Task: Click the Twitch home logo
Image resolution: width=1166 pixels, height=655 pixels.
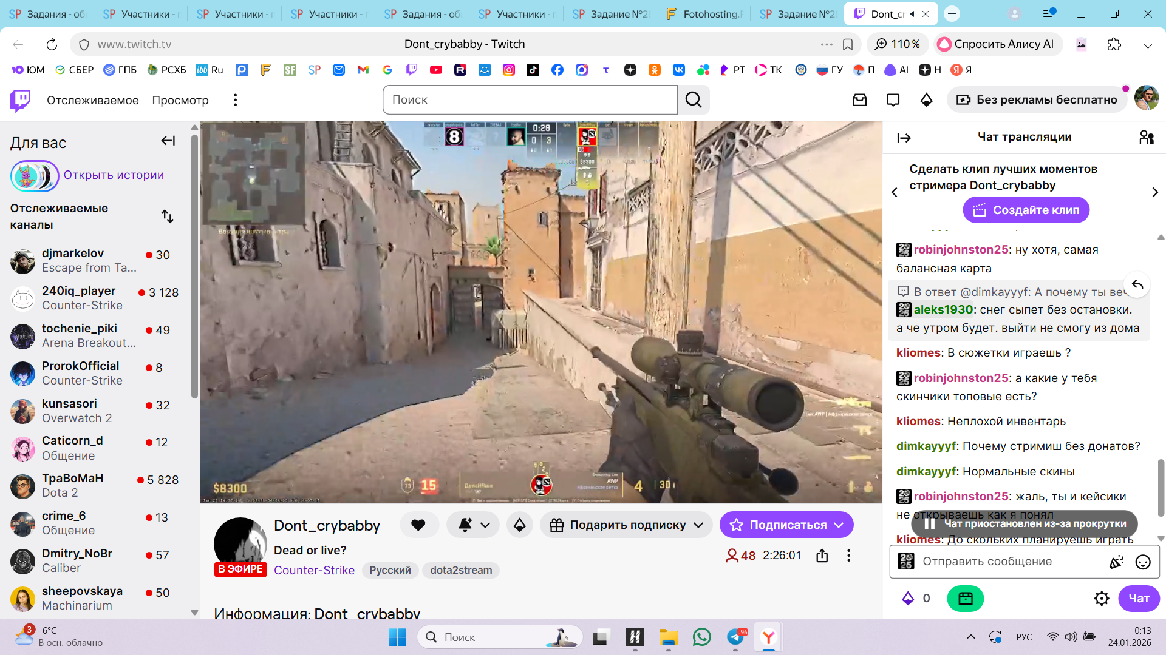Action: click(21, 100)
